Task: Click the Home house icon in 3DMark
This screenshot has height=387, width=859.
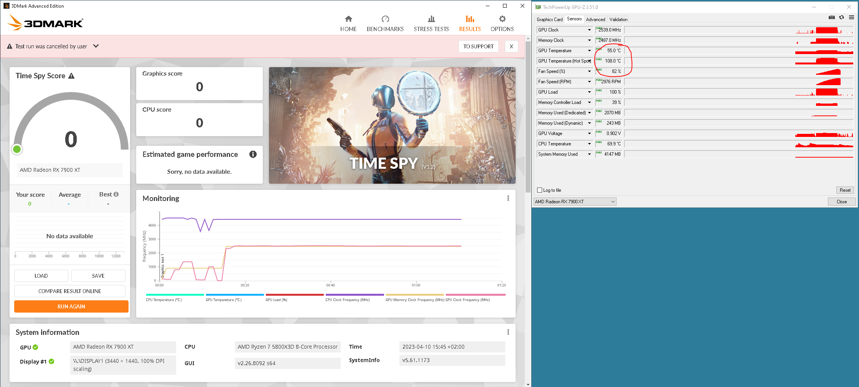Action: pos(348,19)
